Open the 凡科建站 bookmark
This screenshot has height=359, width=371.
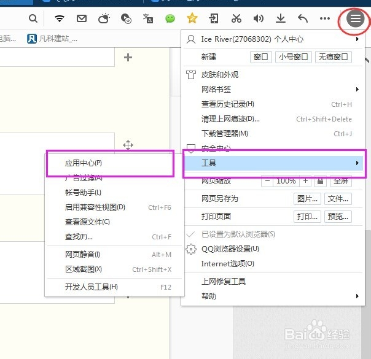point(52,38)
